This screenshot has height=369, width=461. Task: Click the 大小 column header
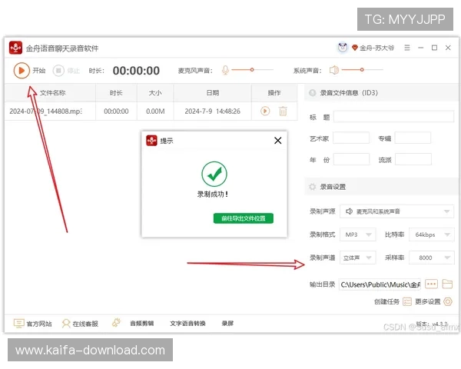pyautogui.click(x=155, y=93)
